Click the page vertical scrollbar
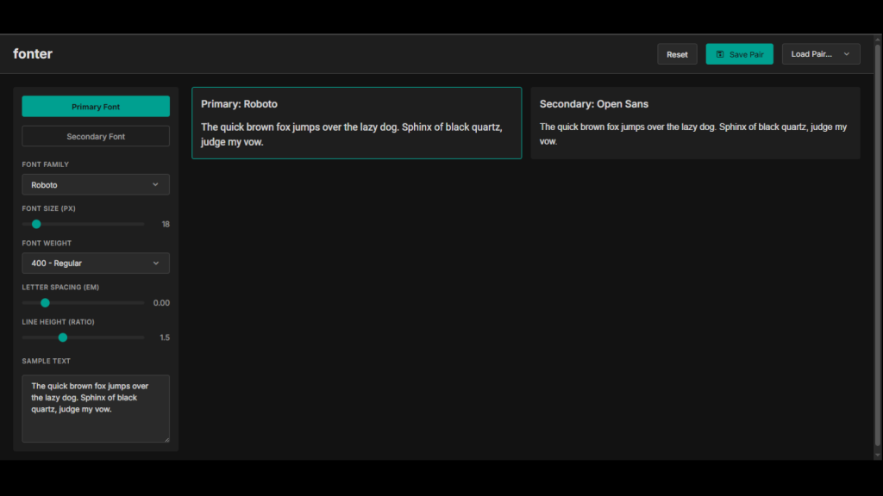This screenshot has width=883, height=496. click(x=878, y=245)
